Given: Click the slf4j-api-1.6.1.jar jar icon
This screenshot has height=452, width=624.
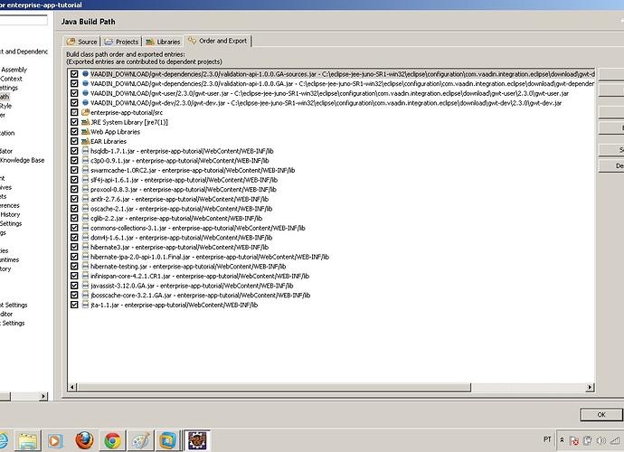Looking at the screenshot, I should pos(85,180).
